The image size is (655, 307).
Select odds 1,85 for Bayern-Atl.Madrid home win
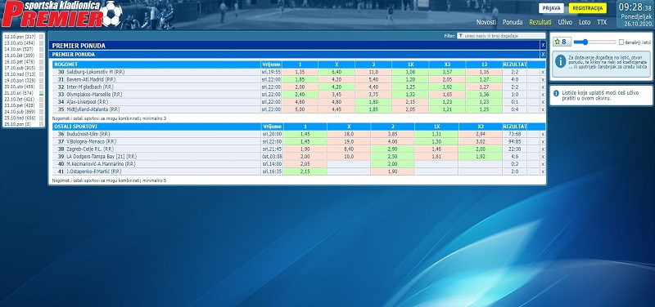coord(300,79)
